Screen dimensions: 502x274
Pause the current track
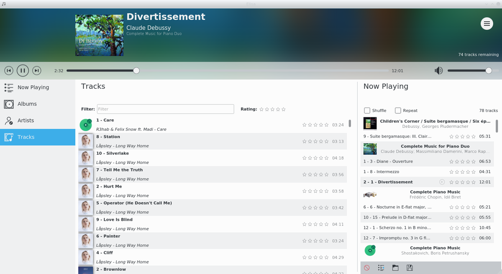tap(23, 71)
